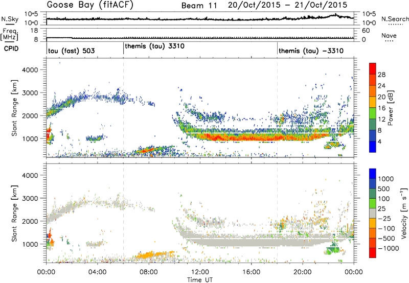The image size is (409, 283).
Task: Select the themis (tau) 3310 CPID entry
Action: coord(155,46)
